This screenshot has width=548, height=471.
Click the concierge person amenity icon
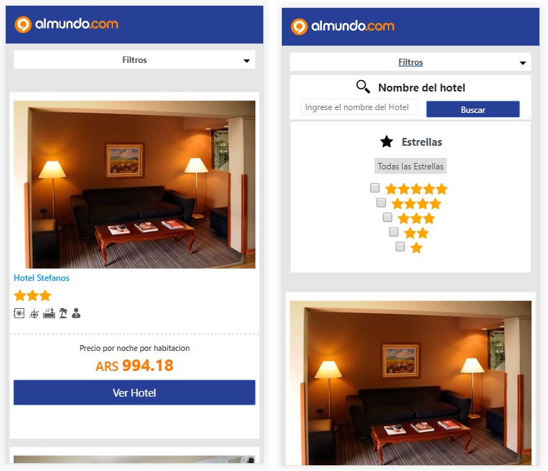pos(76,313)
